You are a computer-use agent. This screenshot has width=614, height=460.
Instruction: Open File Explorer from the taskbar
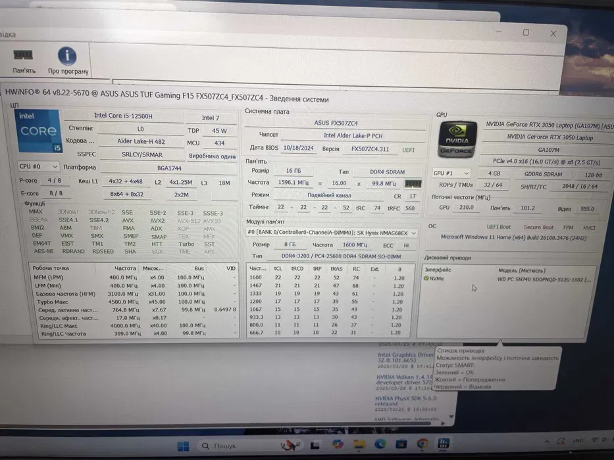click(359, 444)
